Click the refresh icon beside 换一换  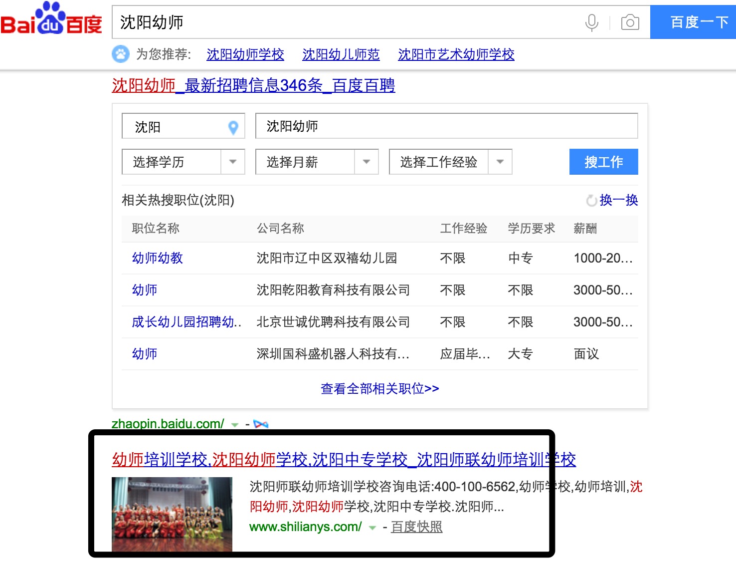pos(591,201)
